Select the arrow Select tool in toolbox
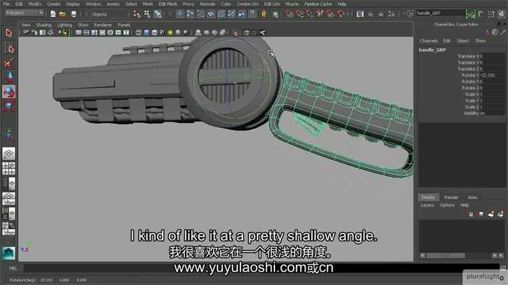Screen dimensions: 508x285 [x=9, y=32]
